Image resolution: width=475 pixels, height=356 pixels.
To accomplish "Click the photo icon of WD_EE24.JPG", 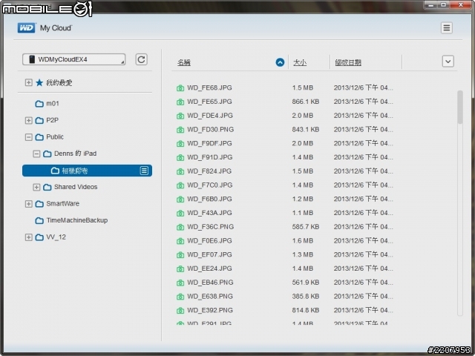I will (x=180, y=269).
